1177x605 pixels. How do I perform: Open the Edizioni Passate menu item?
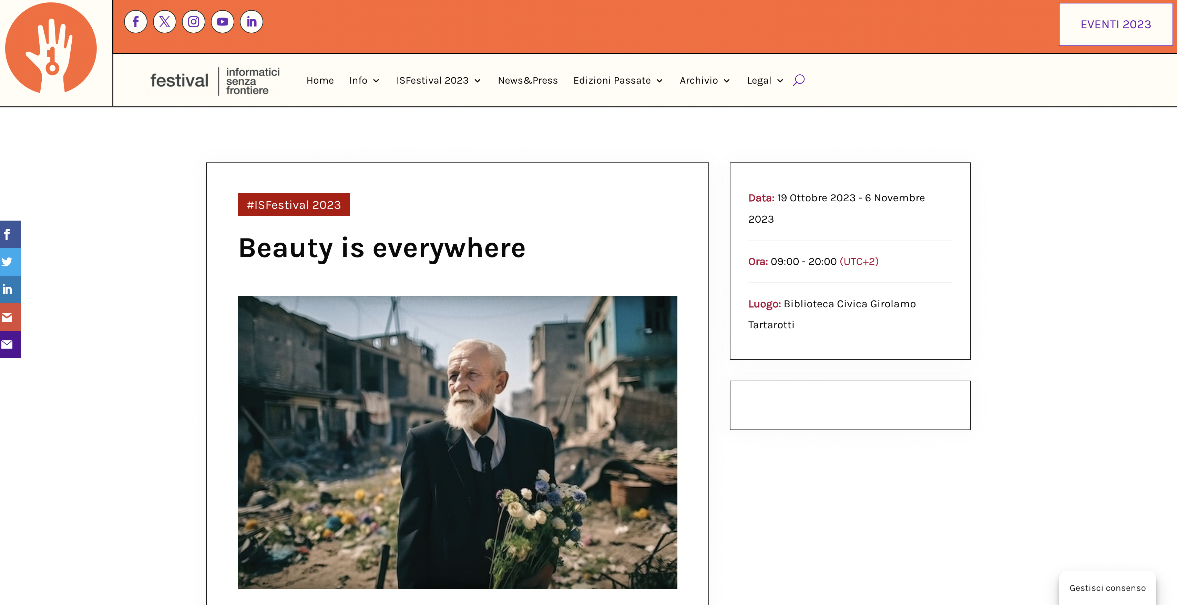click(612, 80)
